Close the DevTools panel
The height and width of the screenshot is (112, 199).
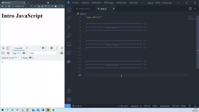62,48
